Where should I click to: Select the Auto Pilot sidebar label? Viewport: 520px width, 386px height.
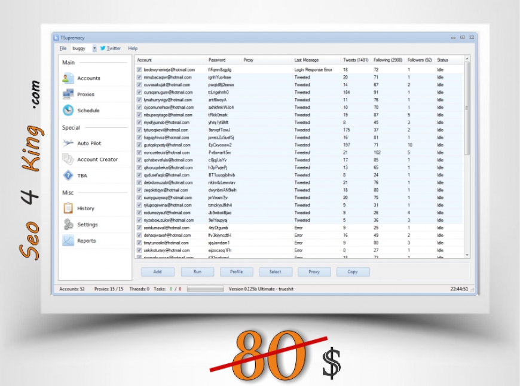click(89, 143)
